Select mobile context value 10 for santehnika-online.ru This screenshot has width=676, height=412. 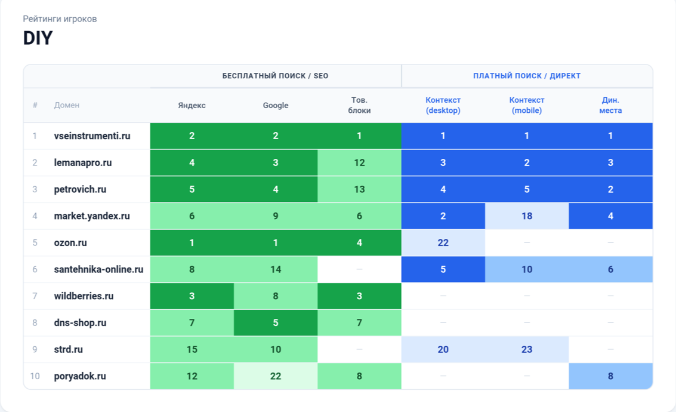pyautogui.click(x=527, y=270)
